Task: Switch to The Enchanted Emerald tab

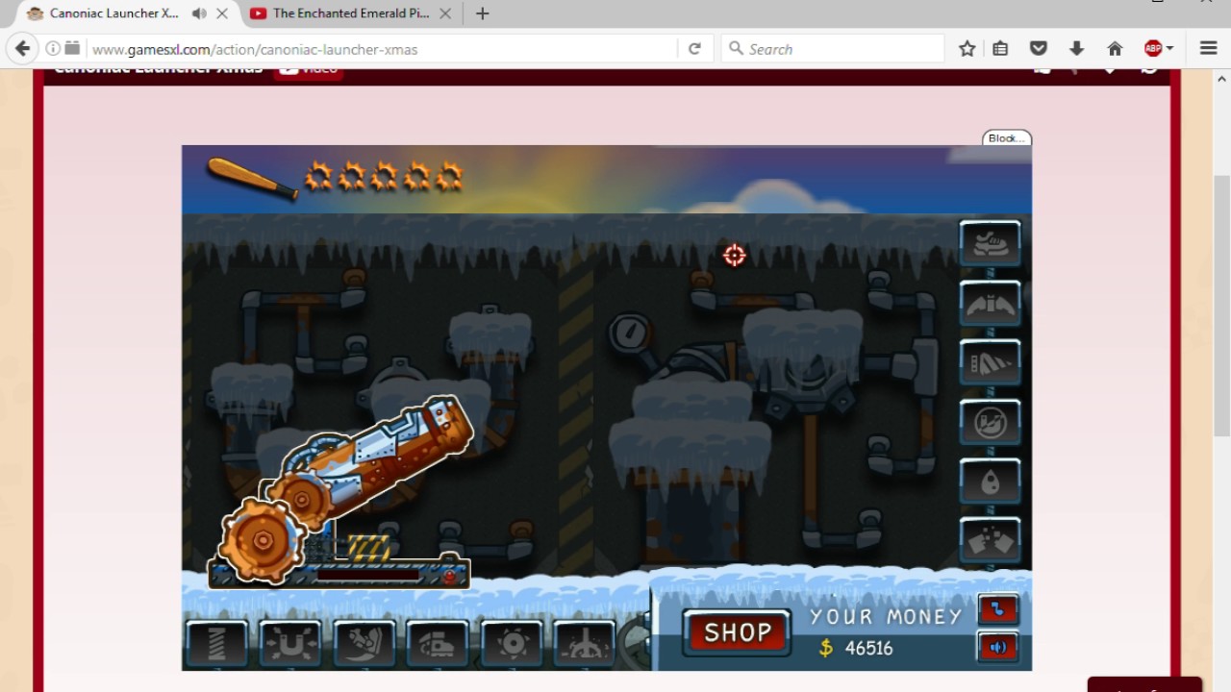Action: click(350, 13)
